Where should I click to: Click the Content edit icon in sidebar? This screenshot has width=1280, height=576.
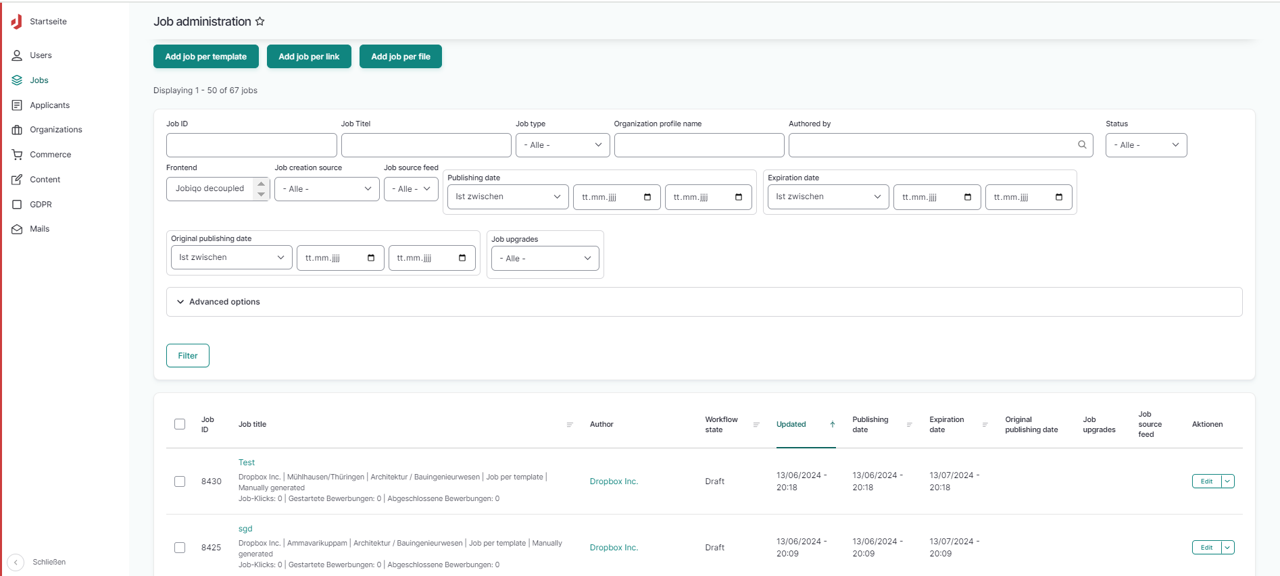coord(17,180)
